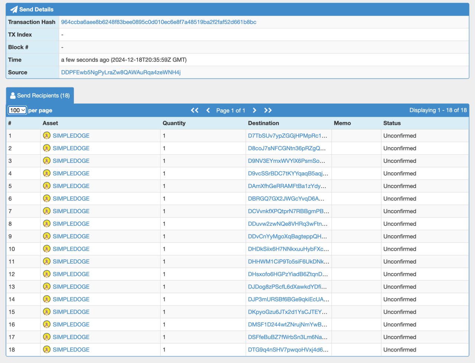
Task: Click the Page 1 of 1 indicator
Action: [x=231, y=110]
